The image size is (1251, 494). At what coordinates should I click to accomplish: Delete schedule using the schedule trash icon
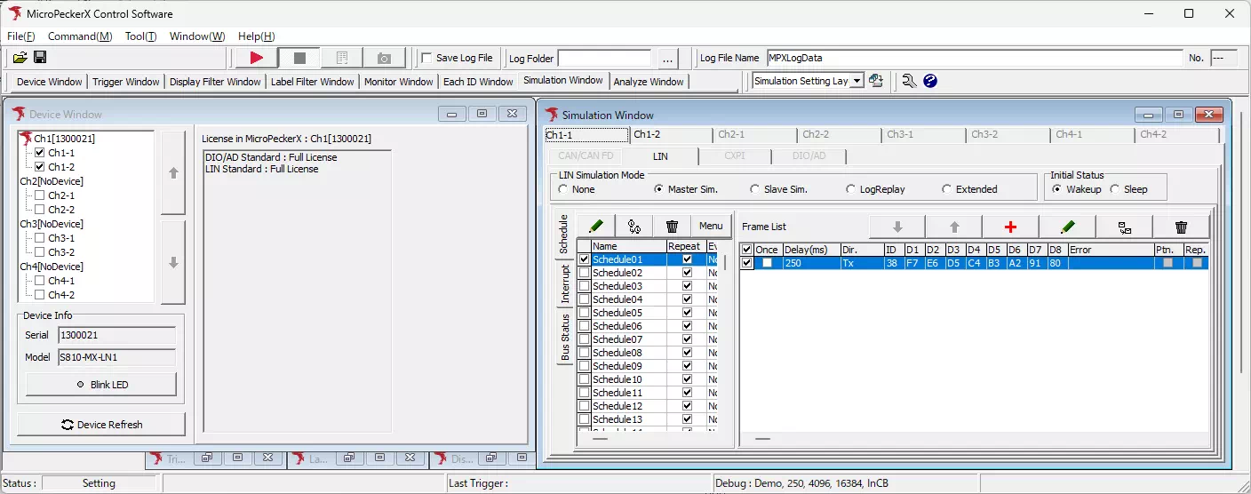click(672, 226)
